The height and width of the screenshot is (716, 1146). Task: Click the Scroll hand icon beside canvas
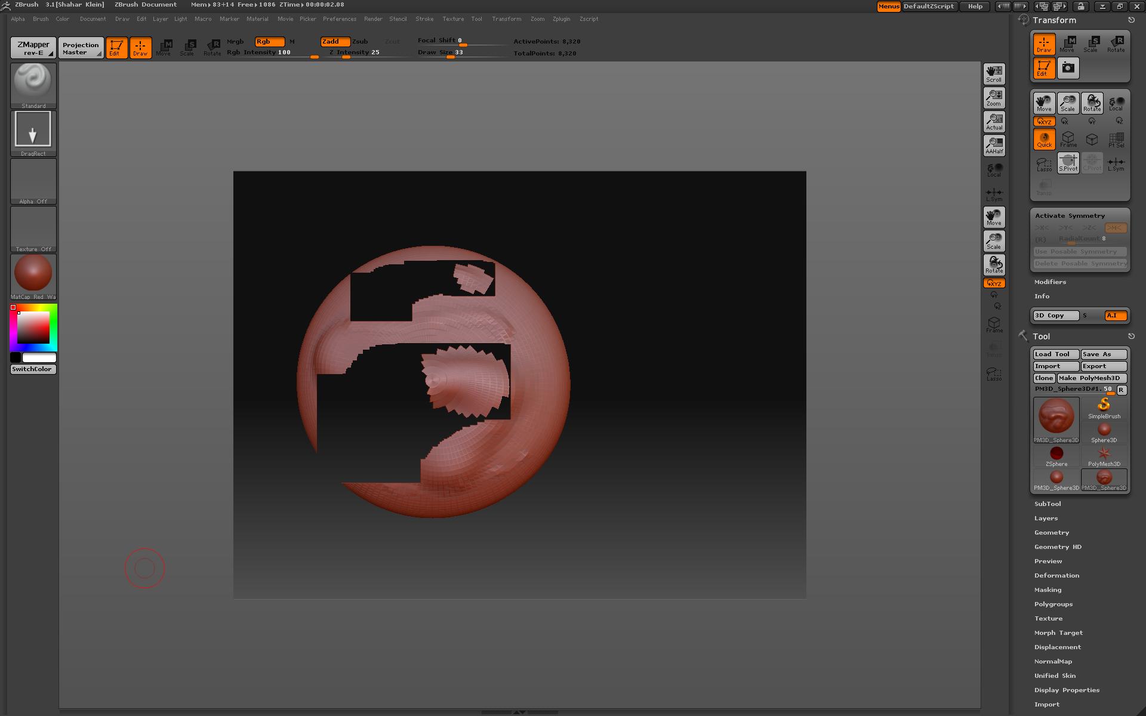pyautogui.click(x=994, y=73)
